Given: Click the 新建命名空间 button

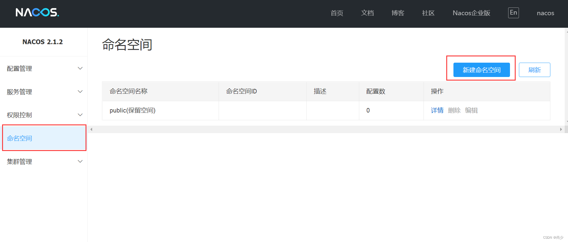Looking at the screenshot, I should [x=482, y=70].
